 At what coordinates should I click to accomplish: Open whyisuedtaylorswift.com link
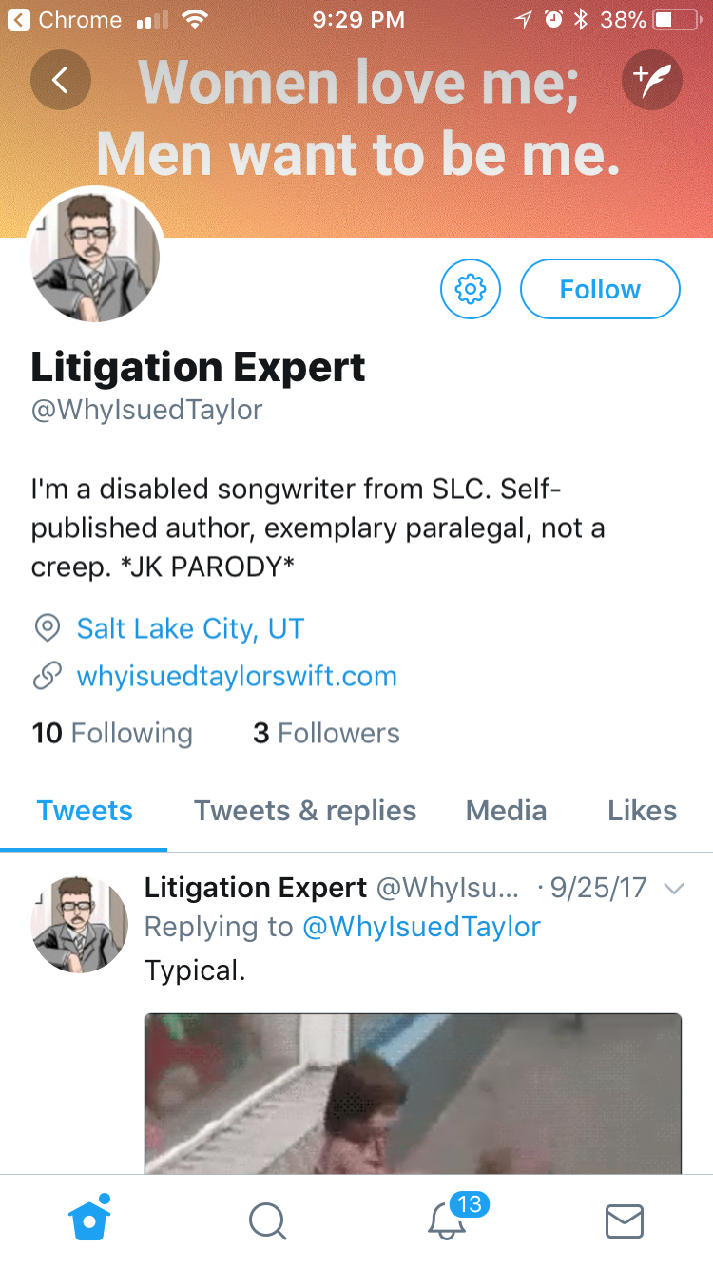point(237,677)
